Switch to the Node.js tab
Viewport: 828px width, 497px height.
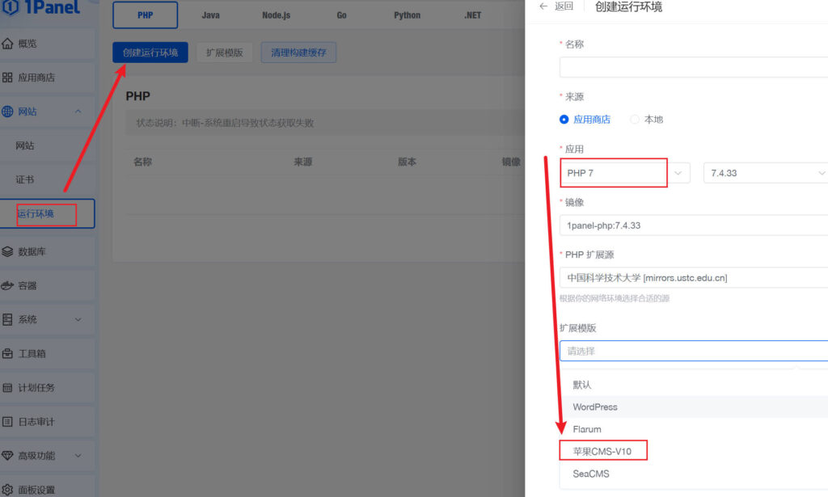click(278, 15)
